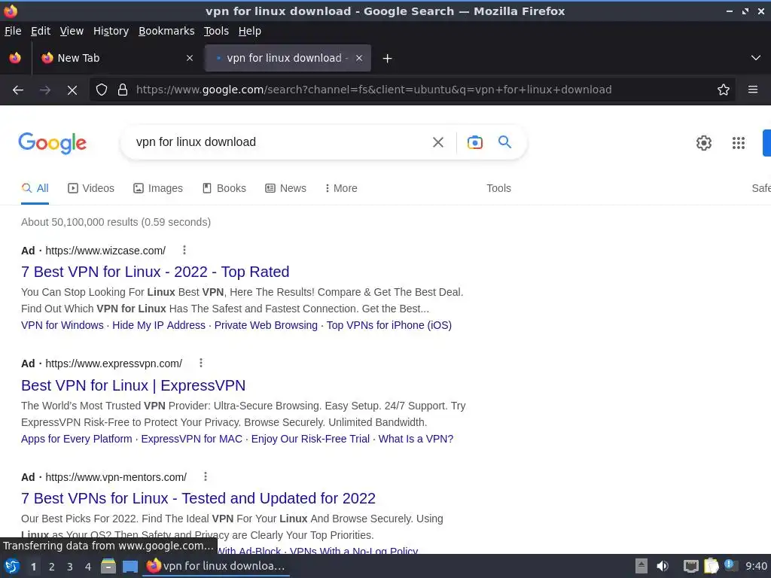Open the clipboard tray icon

(711, 566)
